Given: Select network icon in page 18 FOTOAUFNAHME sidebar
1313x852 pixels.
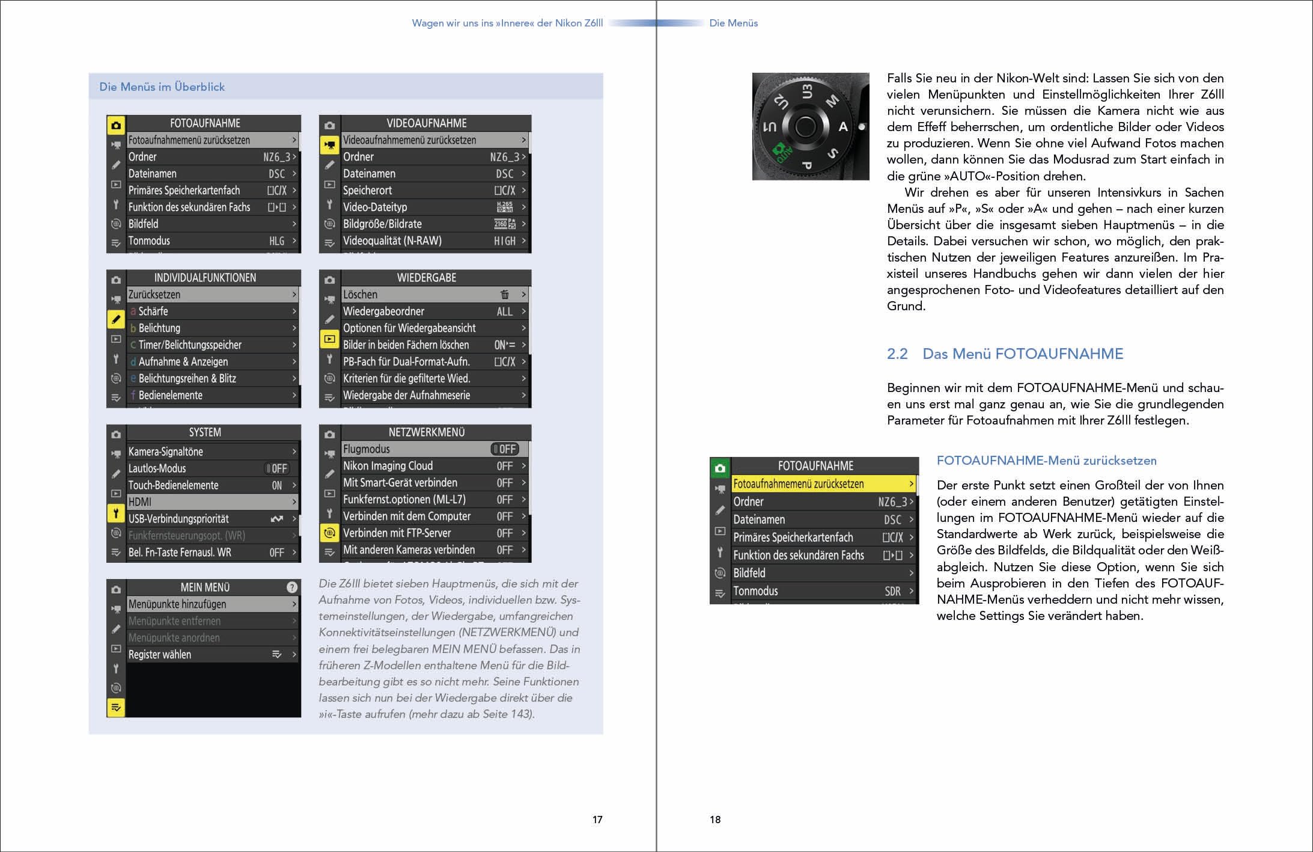Looking at the screenshot, I should pos(720,573).
